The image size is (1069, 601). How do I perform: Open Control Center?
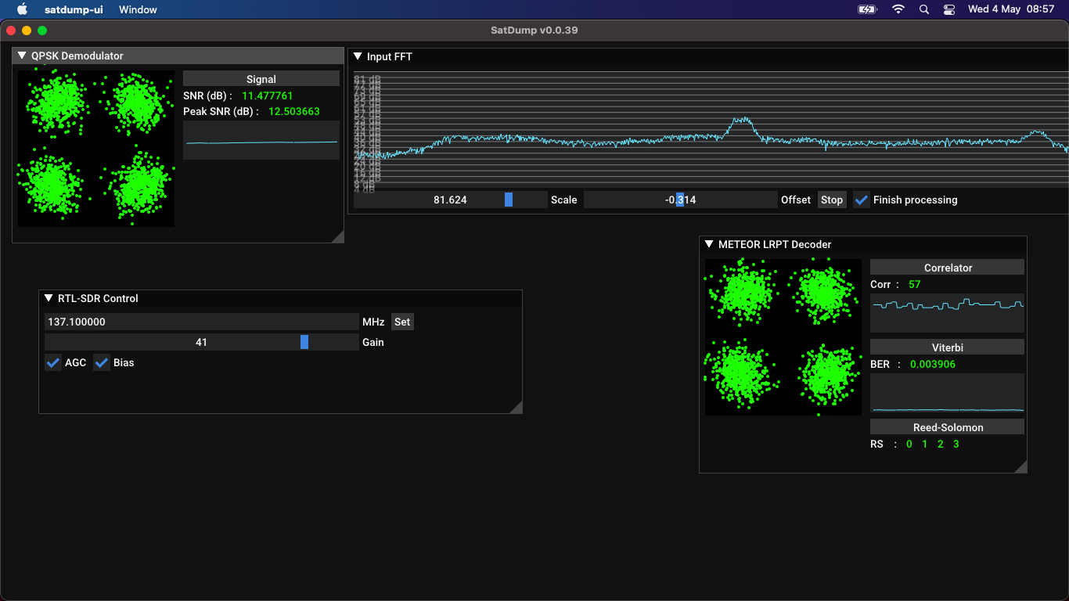(x=949, y=9)
